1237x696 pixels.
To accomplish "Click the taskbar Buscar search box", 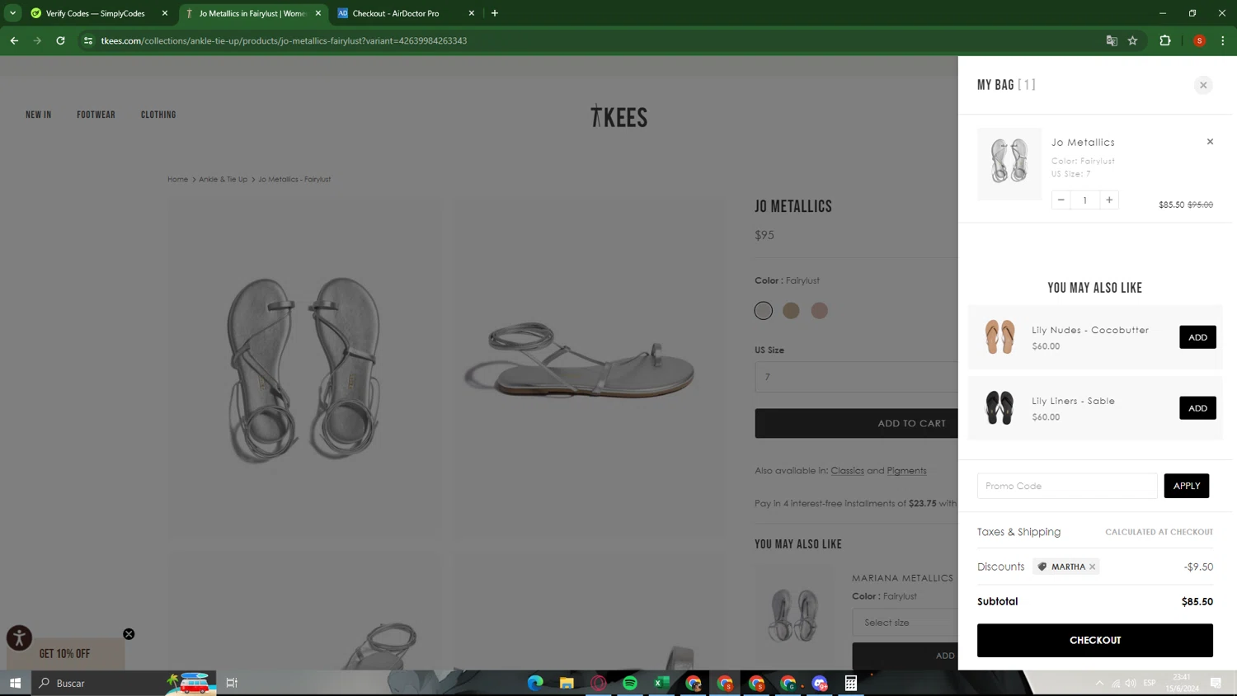I will pos(124,683).
